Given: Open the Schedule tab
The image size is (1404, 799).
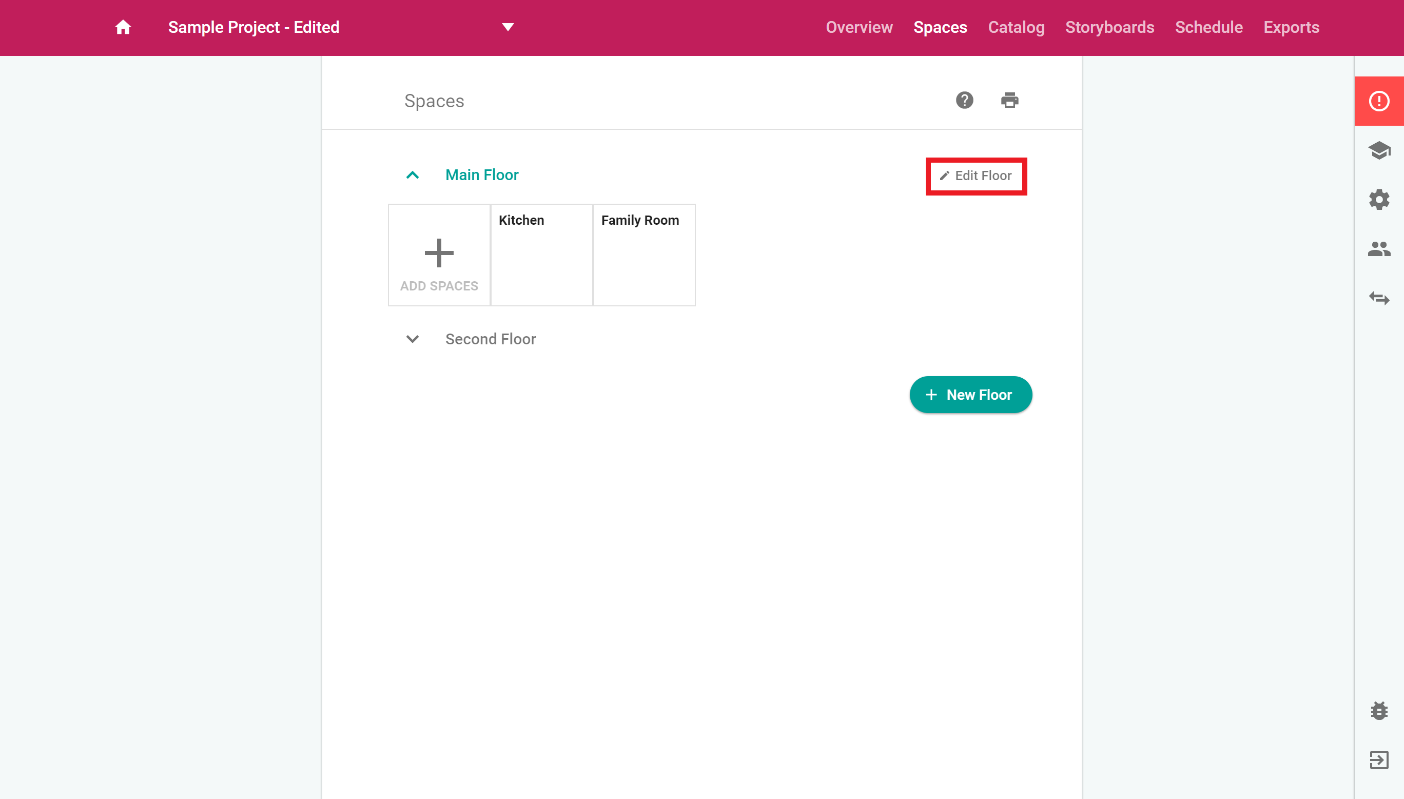Looking at the screenshot, I should 1208,27.
